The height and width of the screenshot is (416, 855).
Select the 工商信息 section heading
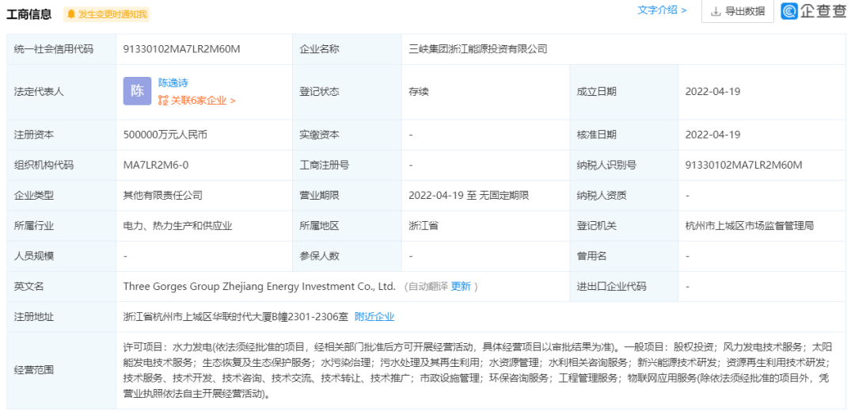click(32, 14)
